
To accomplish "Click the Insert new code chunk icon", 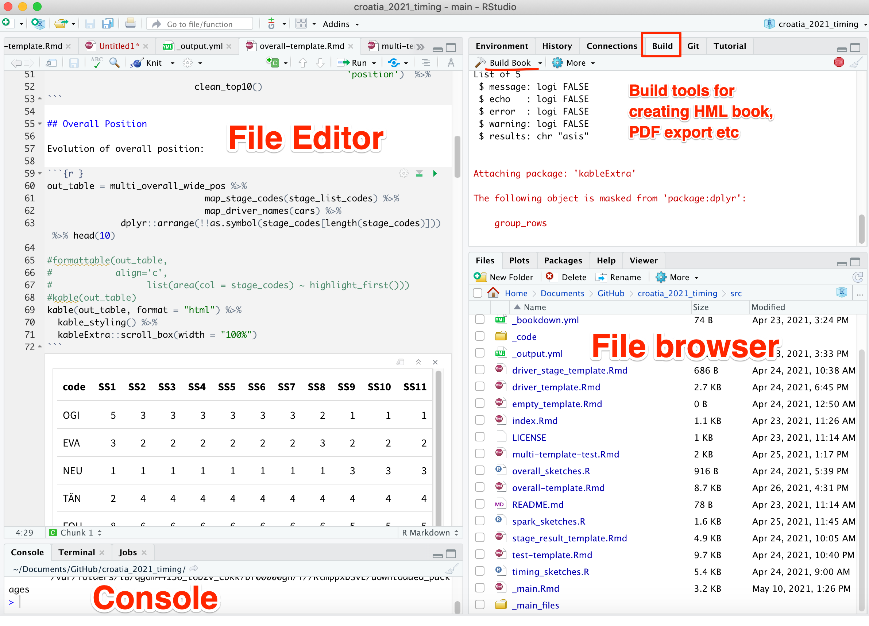I will pyautogui.click(x=273, y=62).
